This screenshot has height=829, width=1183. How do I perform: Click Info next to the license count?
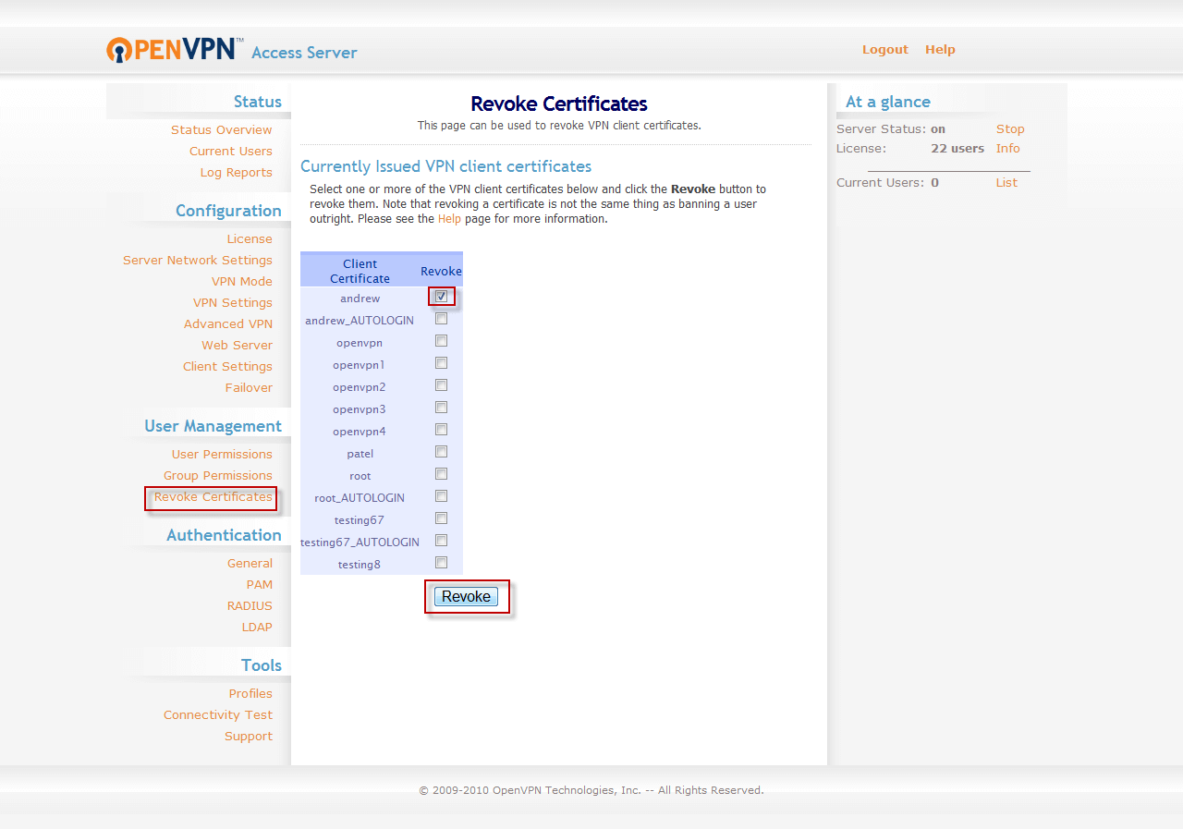tap(1007, 148)
